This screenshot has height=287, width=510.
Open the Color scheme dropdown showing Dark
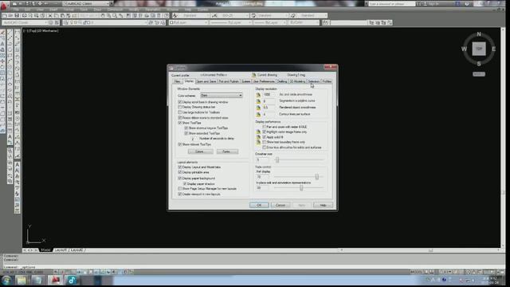[222, 96]
